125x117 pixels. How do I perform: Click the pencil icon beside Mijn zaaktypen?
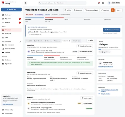20,42
